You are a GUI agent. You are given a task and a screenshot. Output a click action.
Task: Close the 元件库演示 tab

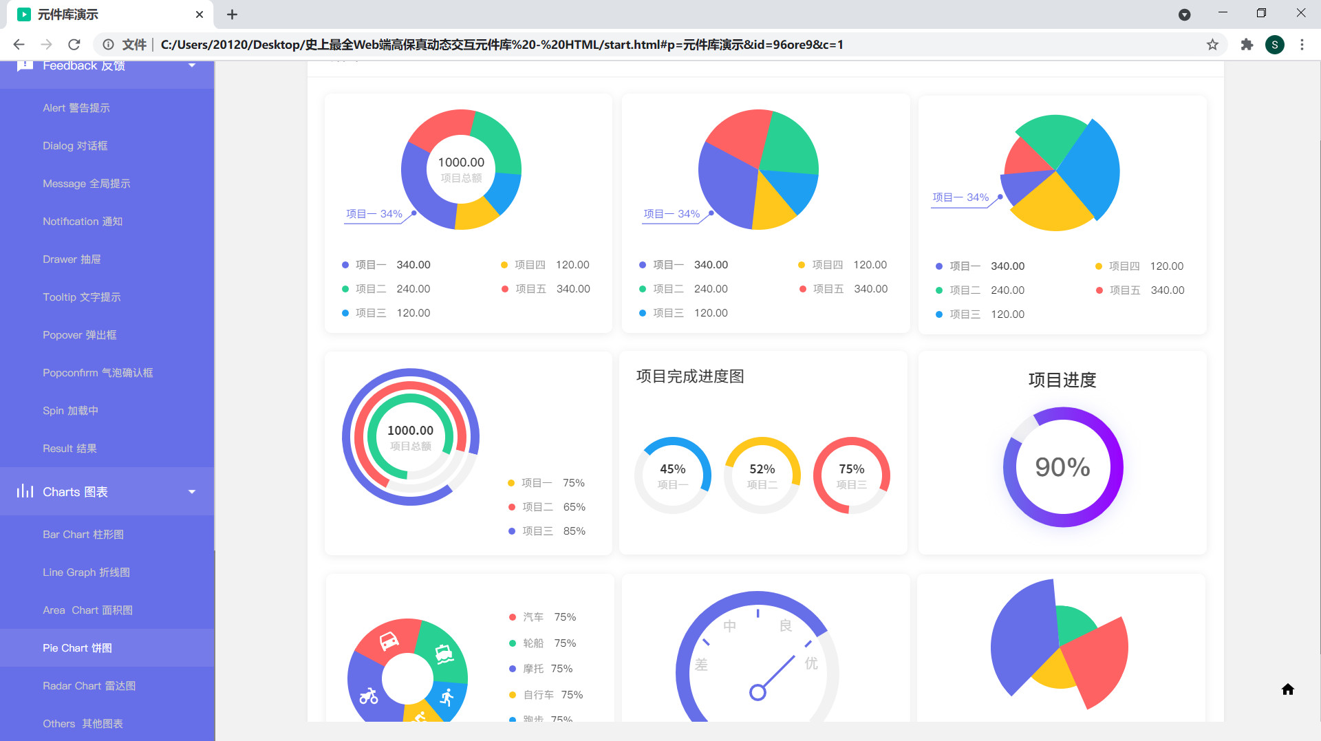coord(199,14)
